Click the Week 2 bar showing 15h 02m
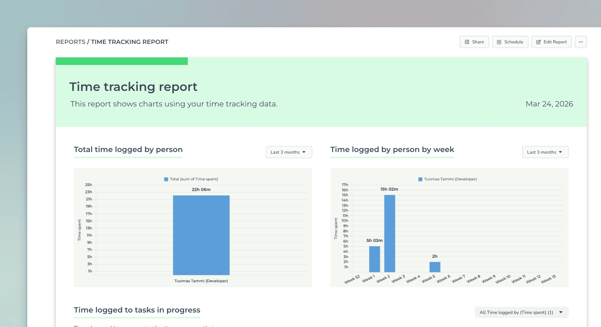The width and height of the screenshot is (601, 327). point(389,233)
